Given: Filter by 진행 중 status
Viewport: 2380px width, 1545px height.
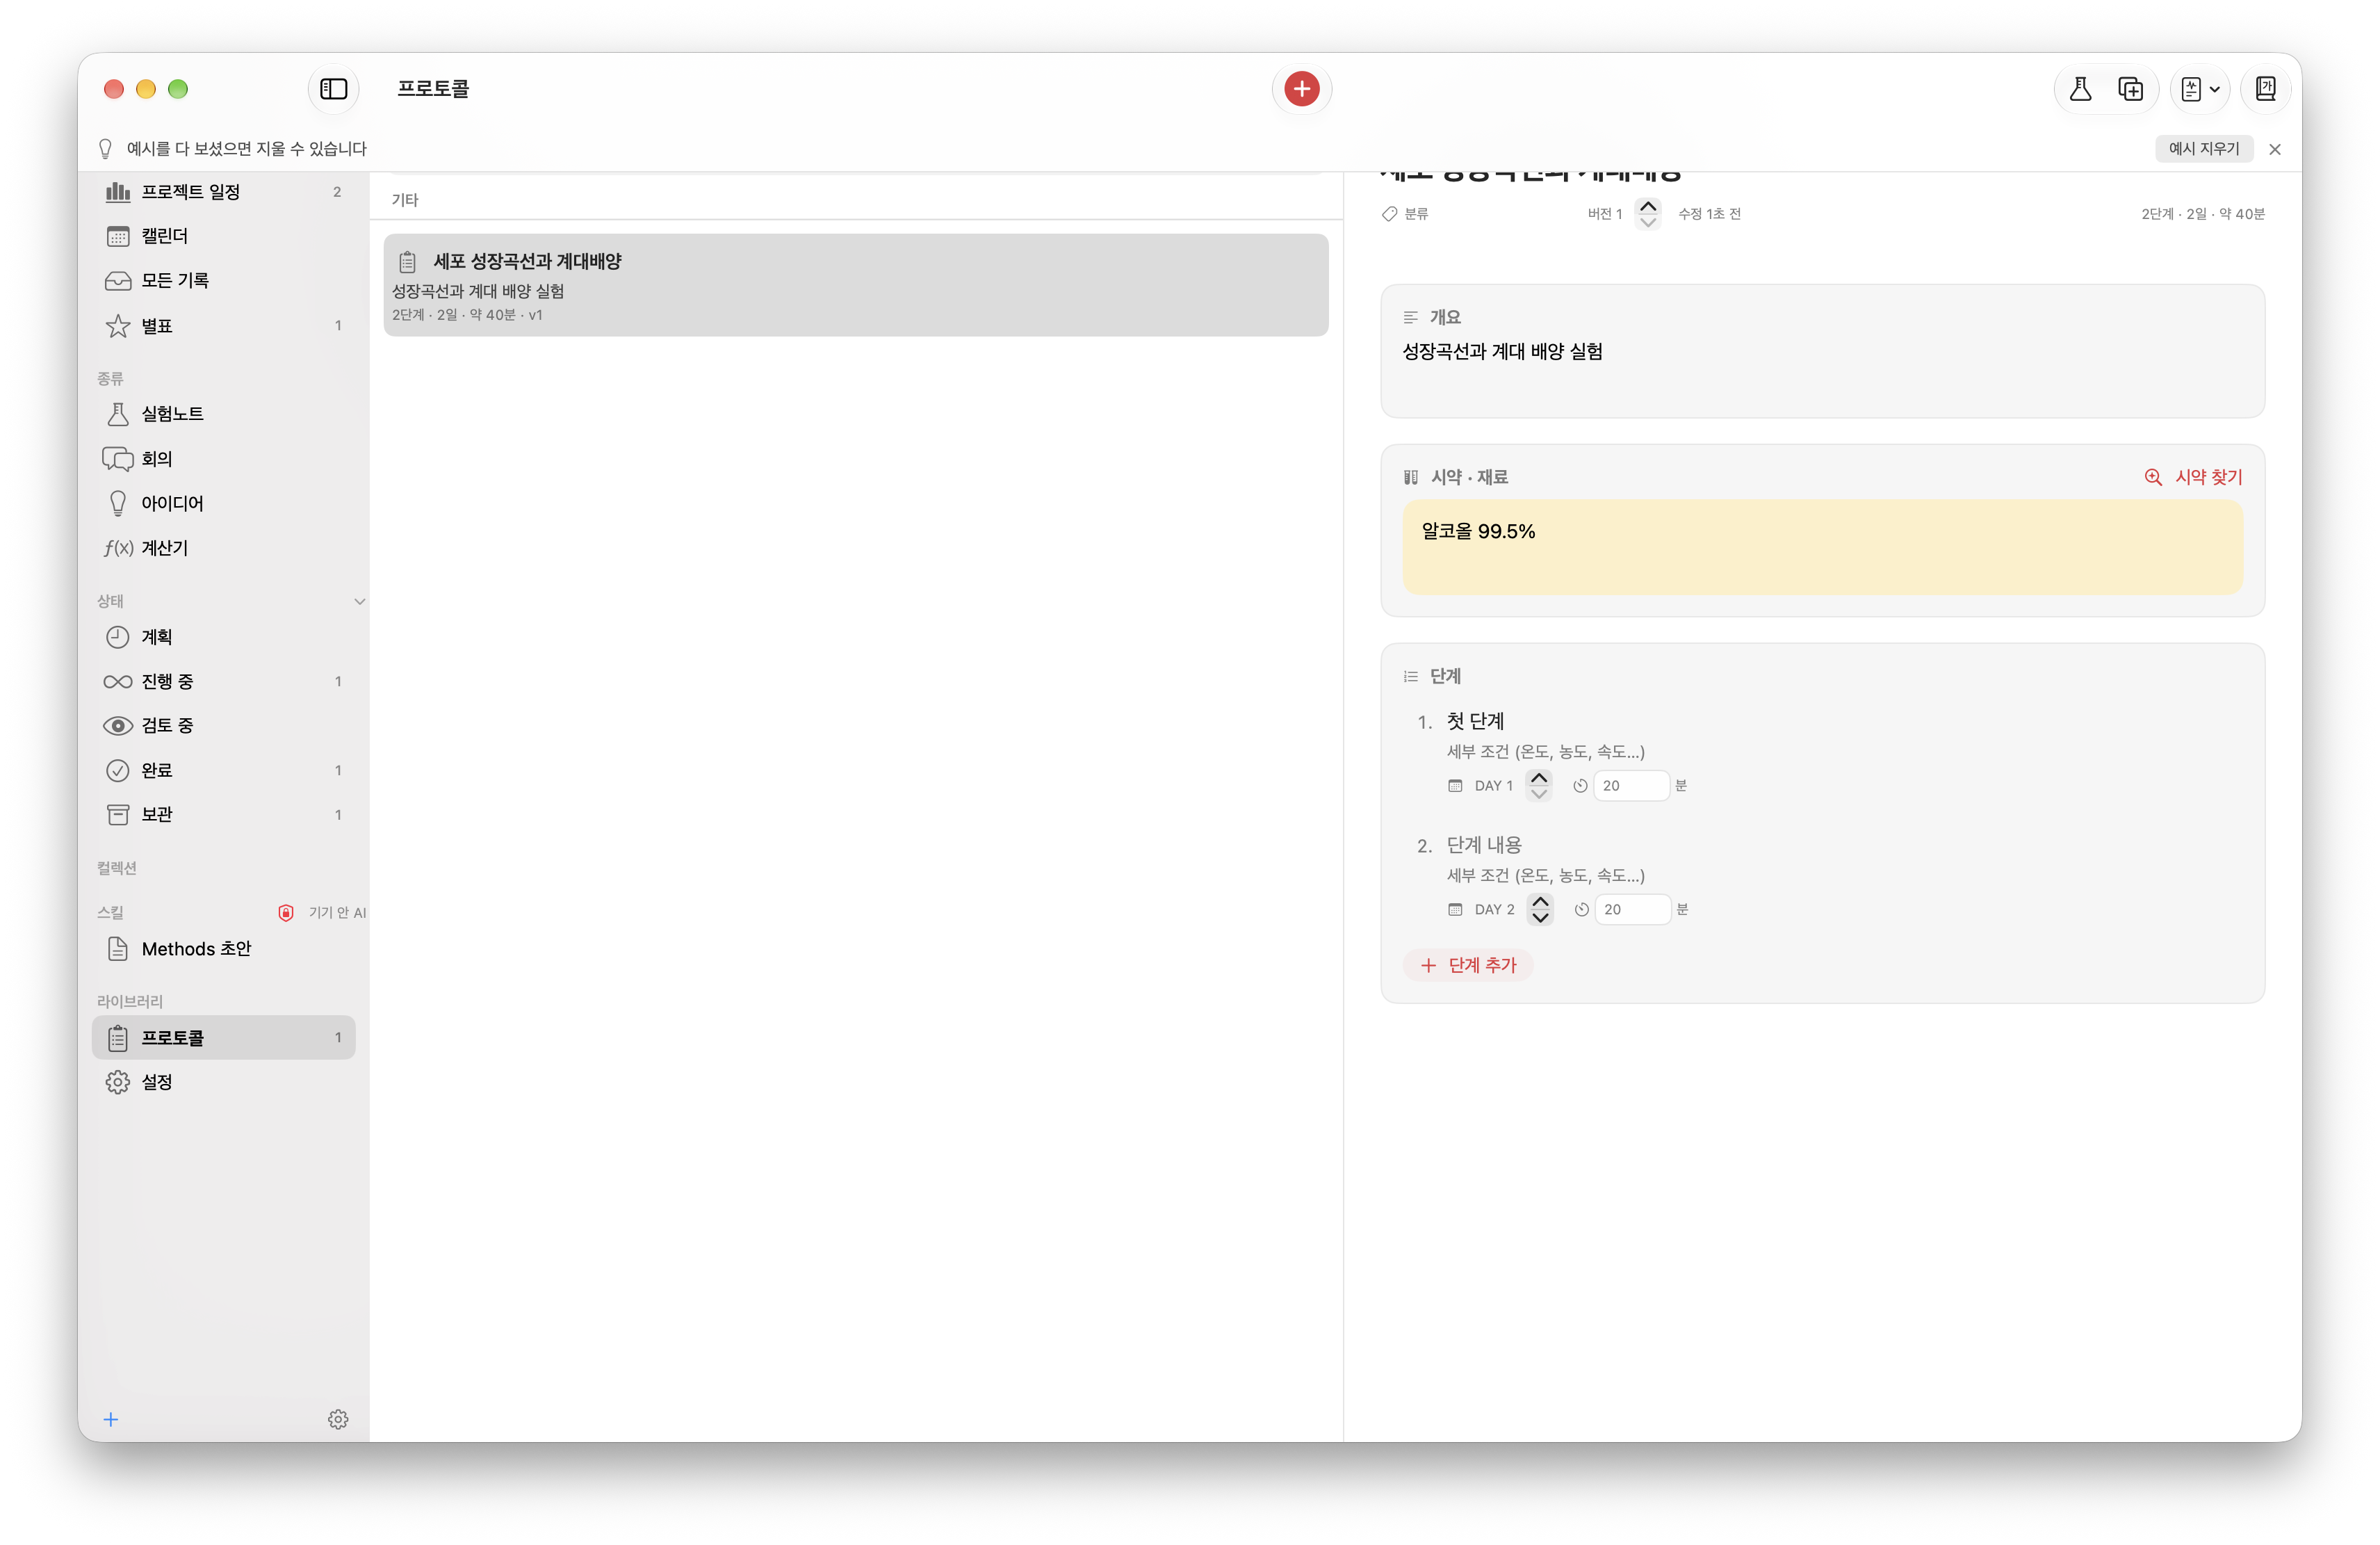Looking at the screenshot, I should pyautogui.click(x=224, y=681).
